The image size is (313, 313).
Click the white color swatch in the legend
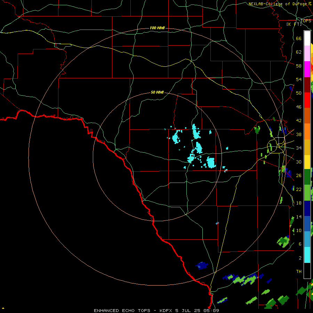[x=307, y=38]
